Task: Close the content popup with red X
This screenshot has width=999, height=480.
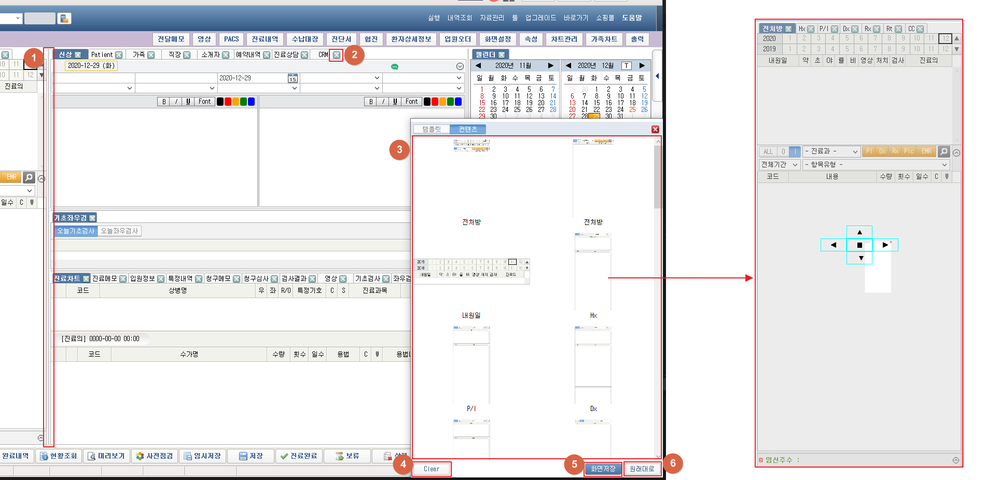Action: [x=655, y=130]
